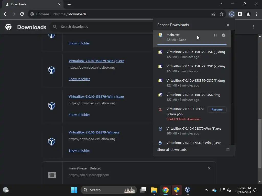This screenshot has height=196, width=262.
Task: Open the VirtualBox-7.0.10-158379-Win.exe link
Action: click(94, 132)
